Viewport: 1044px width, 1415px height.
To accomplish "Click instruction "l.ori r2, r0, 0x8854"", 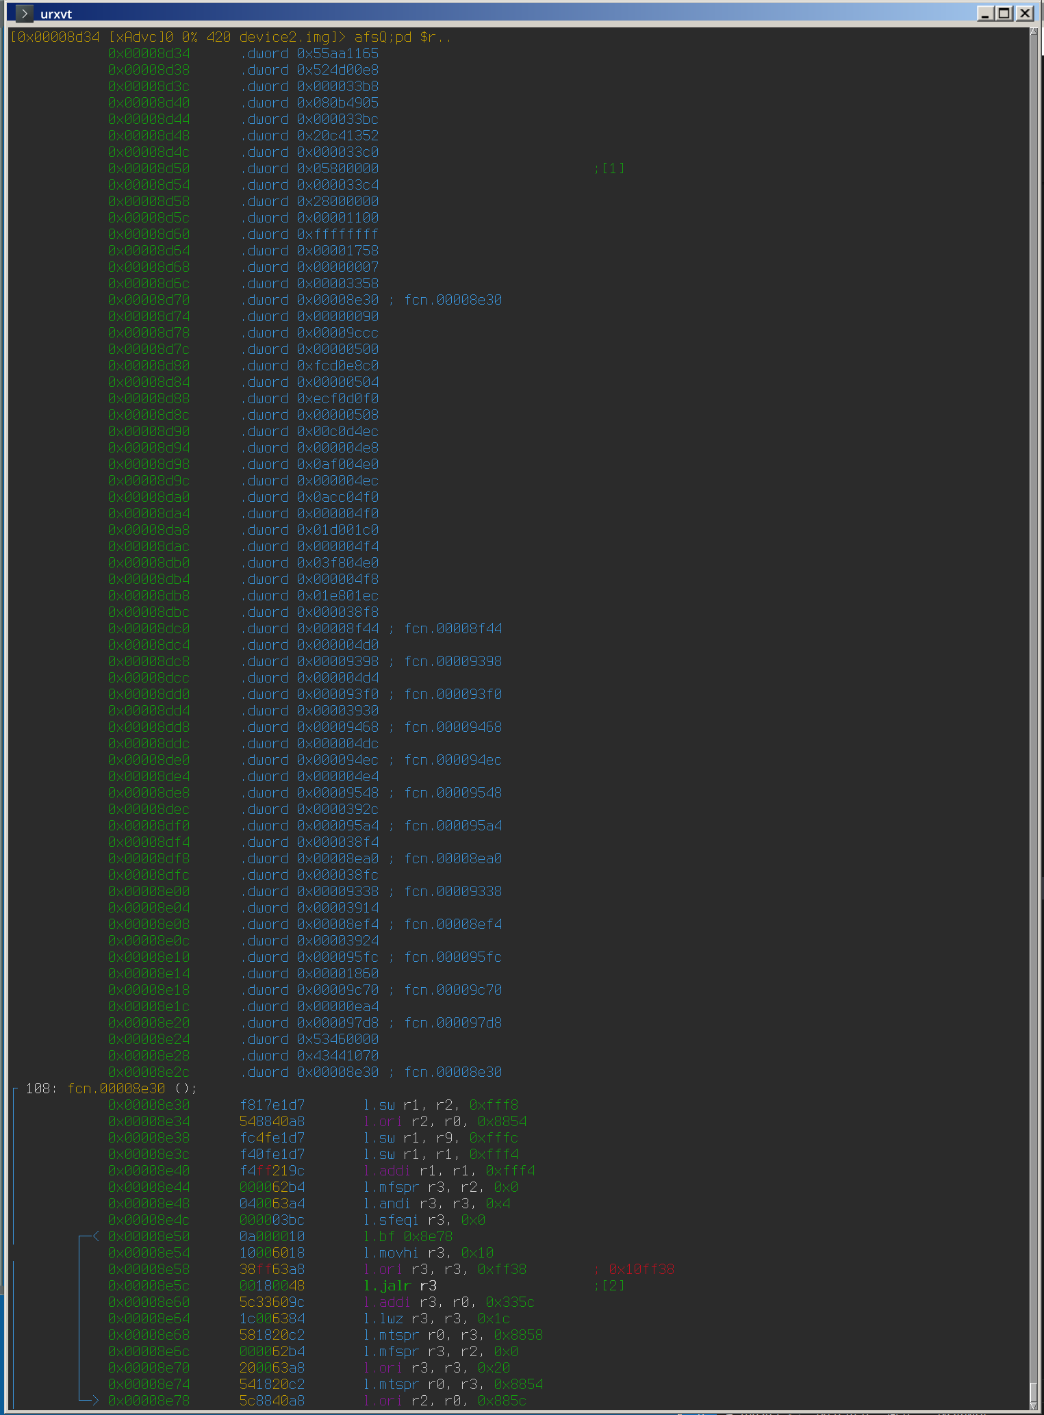I will [x=445, y=1121].
